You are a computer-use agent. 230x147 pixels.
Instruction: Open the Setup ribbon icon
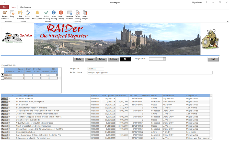[12, 14]
